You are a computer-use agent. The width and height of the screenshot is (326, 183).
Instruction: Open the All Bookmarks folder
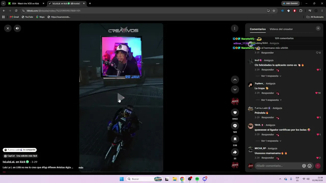click(315, 17)
